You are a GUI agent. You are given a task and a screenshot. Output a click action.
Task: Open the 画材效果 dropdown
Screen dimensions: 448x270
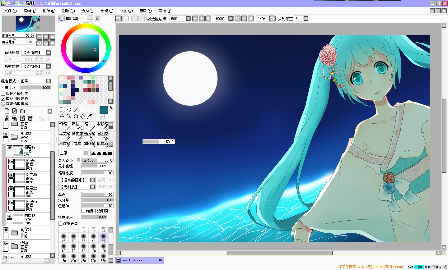pos(49,66)
